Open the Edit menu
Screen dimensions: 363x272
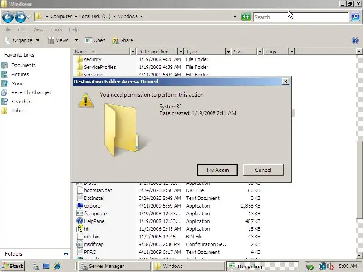[22, 29]
